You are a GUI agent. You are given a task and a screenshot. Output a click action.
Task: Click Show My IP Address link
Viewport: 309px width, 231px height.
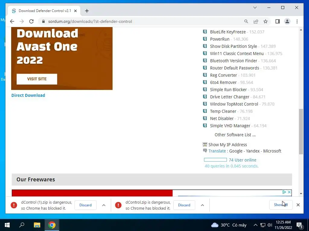[228, 145]
